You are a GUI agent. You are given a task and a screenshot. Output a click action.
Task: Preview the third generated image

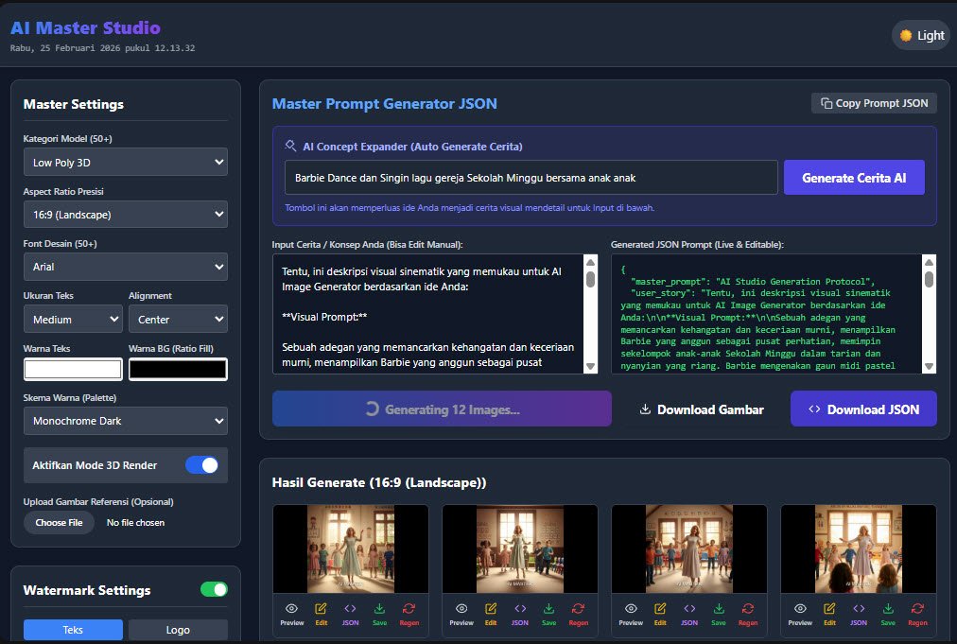(631, 614)
